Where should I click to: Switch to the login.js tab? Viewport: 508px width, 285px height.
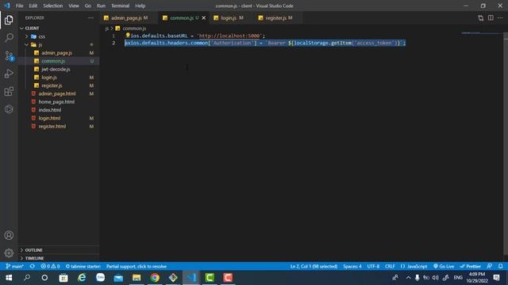(229, 17)
